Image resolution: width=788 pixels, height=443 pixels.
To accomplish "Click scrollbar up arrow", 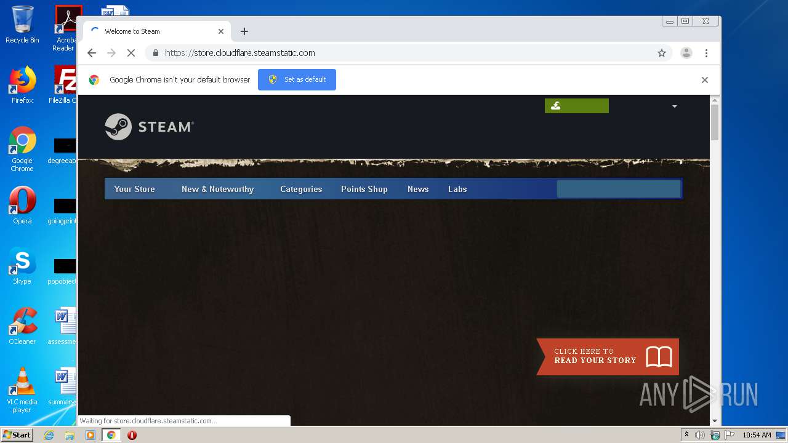I will tap(715, 100).
